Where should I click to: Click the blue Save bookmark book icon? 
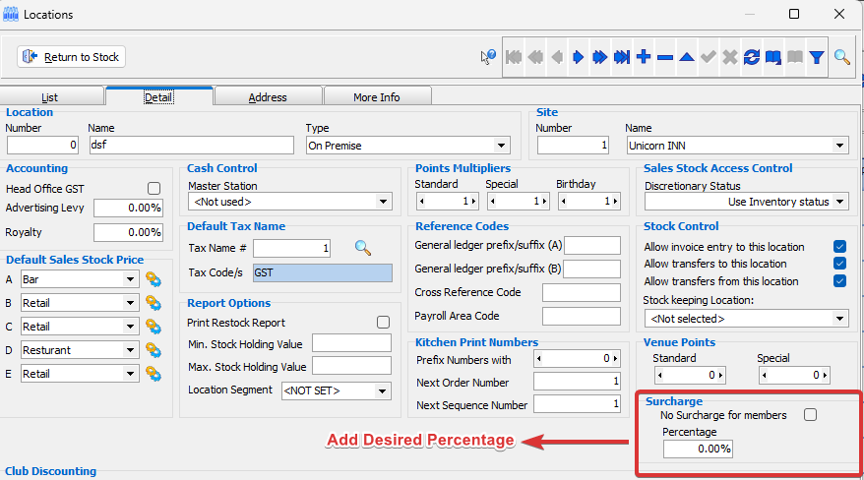click(x=773, y=57)
